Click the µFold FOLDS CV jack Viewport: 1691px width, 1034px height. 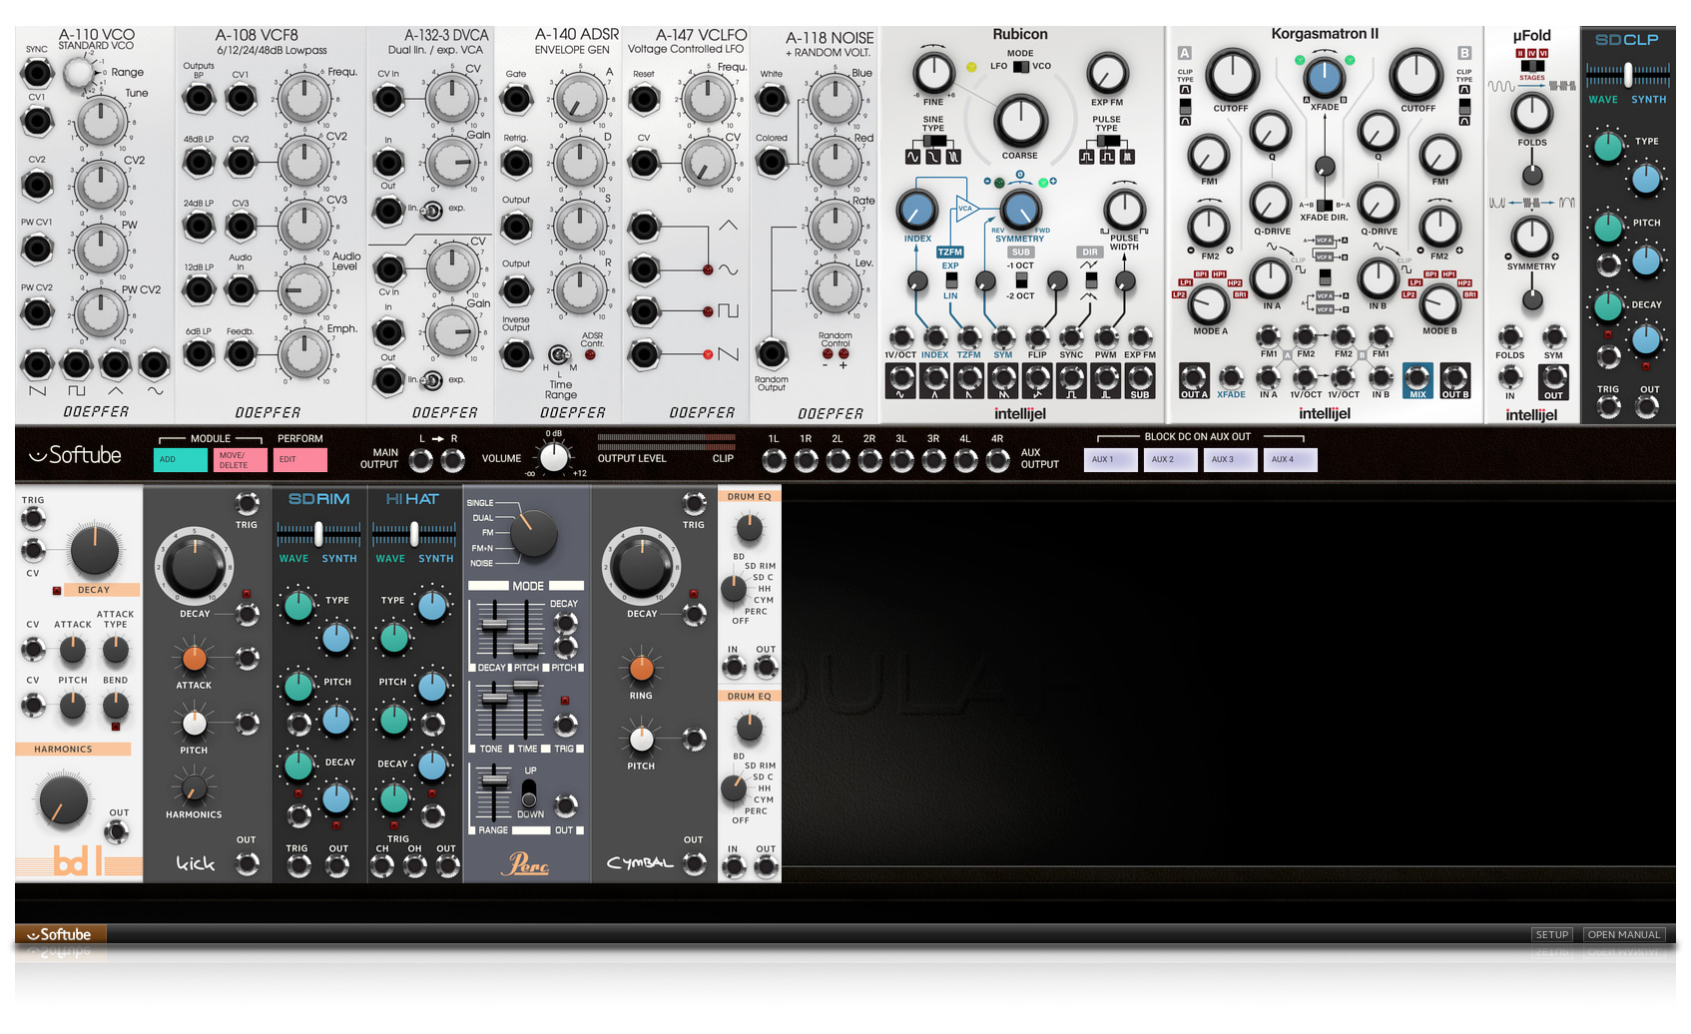click(x=1509, y=336)
